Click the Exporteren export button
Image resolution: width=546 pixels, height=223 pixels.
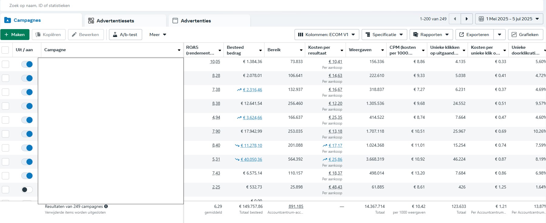point(474,35)
